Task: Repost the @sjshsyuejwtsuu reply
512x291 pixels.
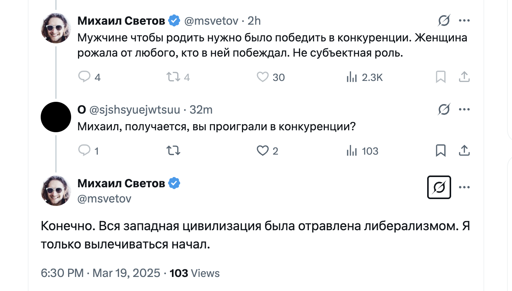Action: click(x=173, y=151)
